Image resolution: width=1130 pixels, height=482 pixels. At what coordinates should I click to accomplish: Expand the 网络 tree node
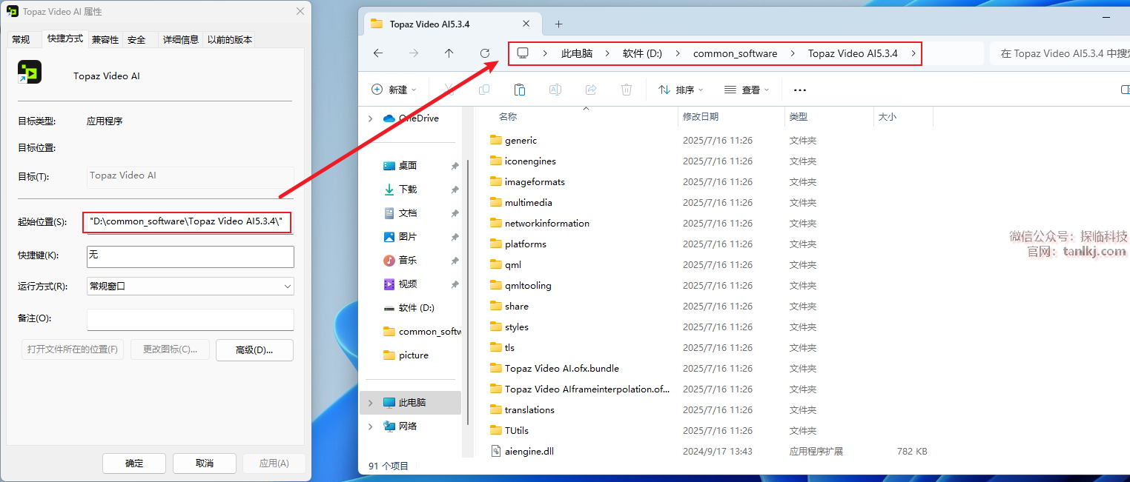coord(371,426)
